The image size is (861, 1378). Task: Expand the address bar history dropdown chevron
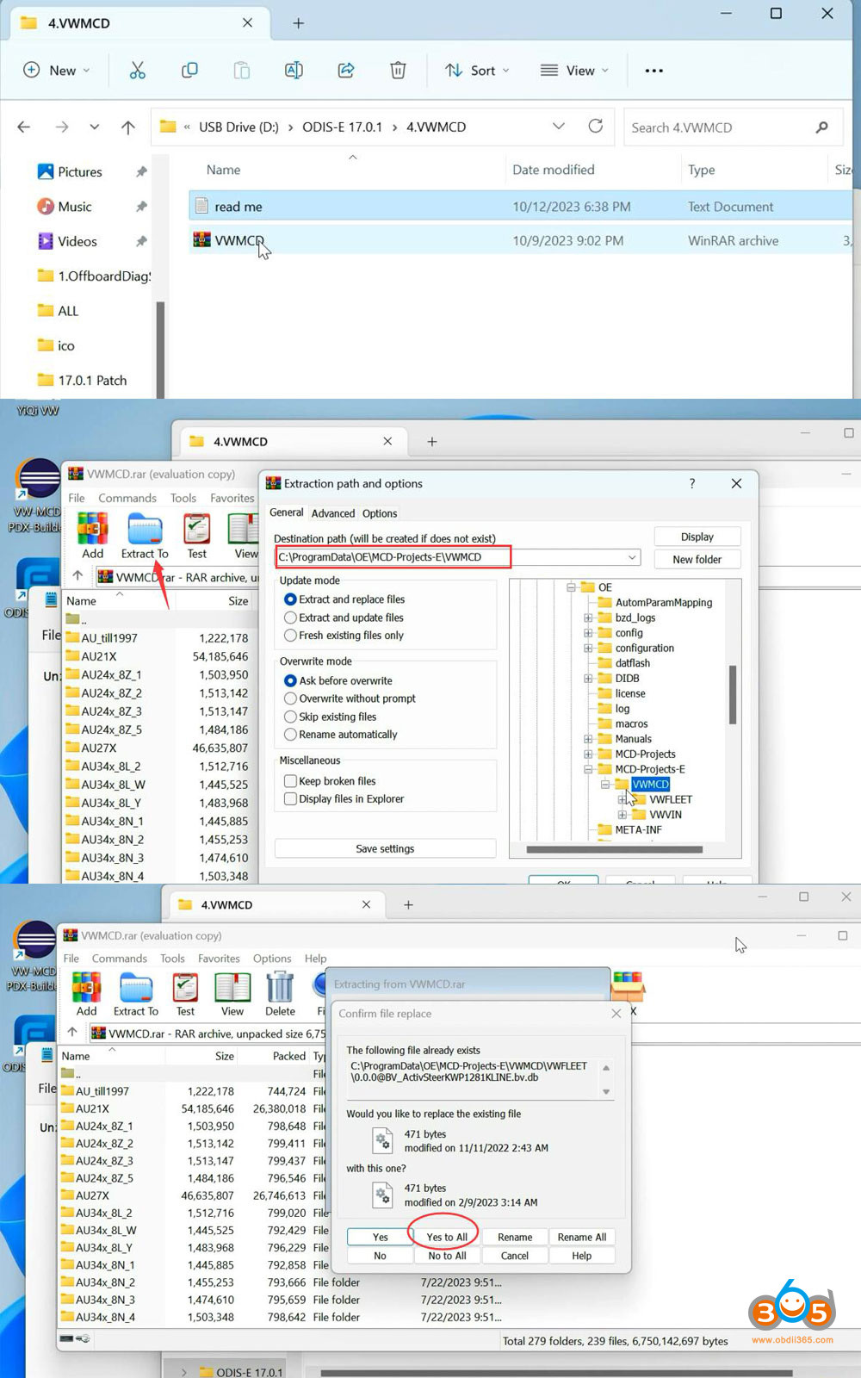[559, 126]
